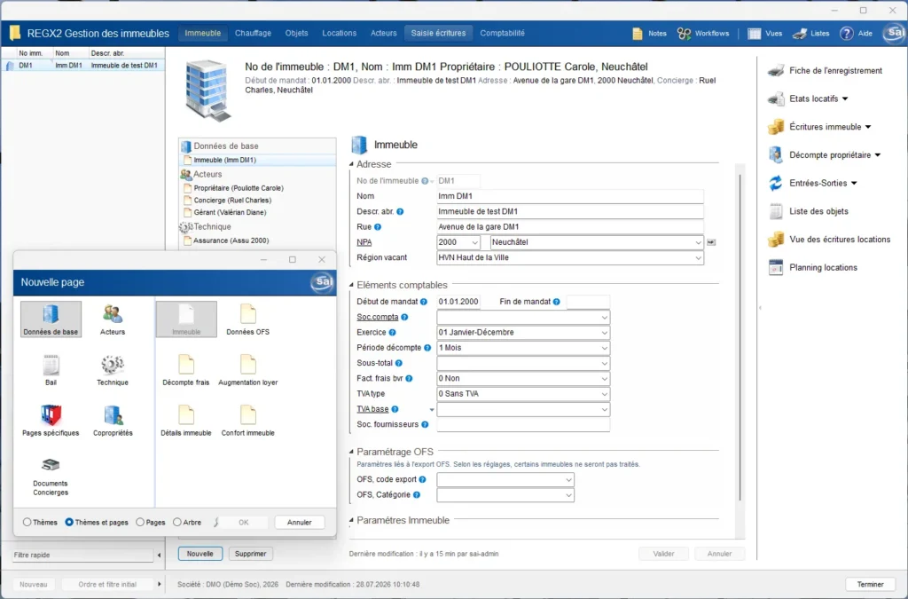Select Pages spécifiques binder icon
This screenshot has width=908, height=599.
tap(51, 420)
